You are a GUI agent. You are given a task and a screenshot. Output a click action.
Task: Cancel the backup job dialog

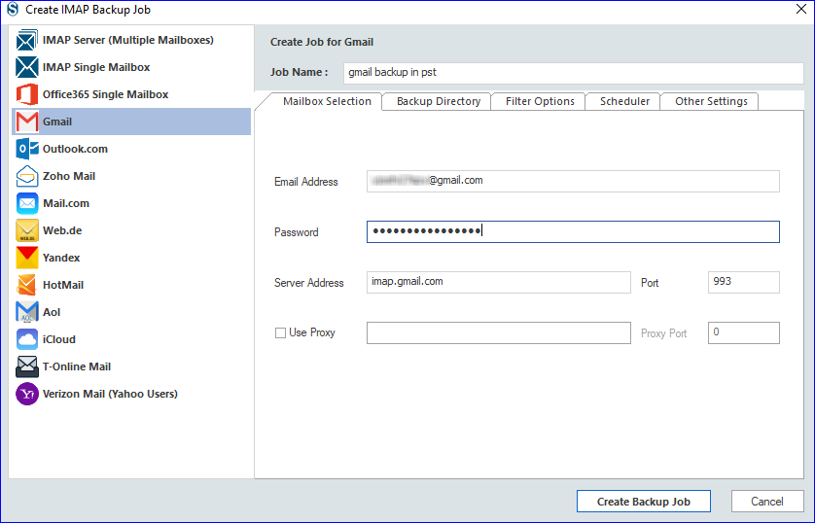click(x=767, y=502)
